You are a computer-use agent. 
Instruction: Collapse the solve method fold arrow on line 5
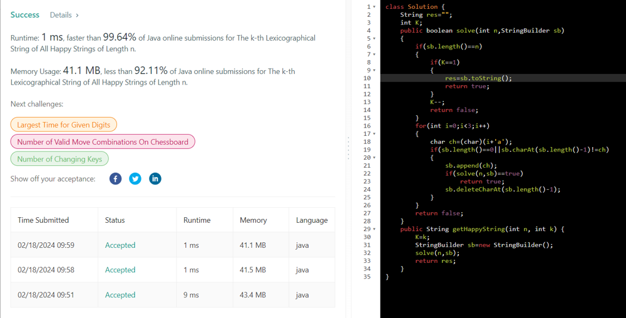point(374,38)
